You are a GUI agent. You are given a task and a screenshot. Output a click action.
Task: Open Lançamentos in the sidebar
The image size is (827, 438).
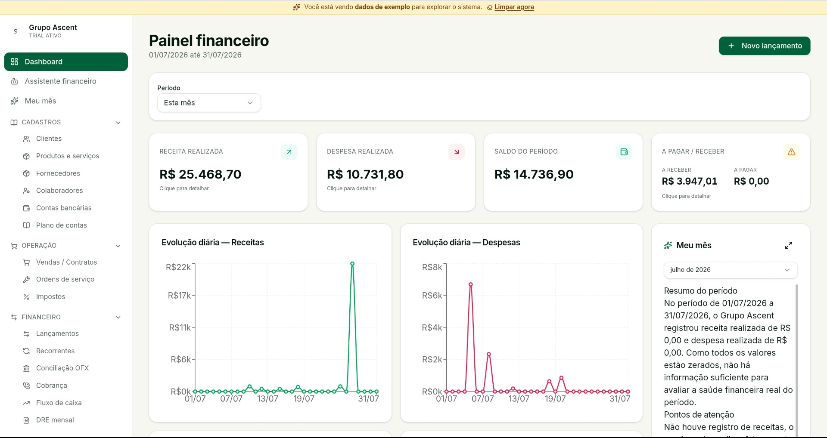tap(57, 334)
